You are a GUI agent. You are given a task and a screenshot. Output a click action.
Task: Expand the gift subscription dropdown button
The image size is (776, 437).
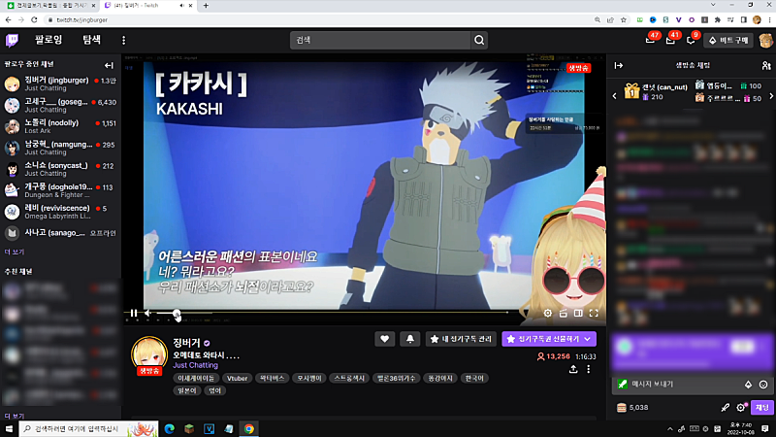pos(589,339)
